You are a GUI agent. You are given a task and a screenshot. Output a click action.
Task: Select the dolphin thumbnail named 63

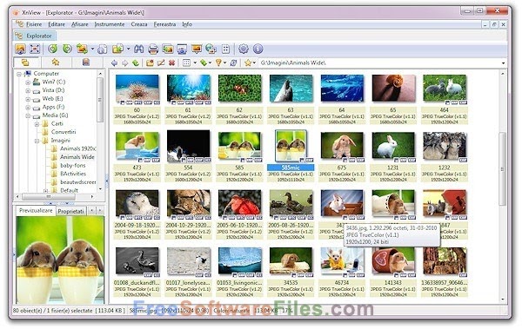click(x=291, y=99)
